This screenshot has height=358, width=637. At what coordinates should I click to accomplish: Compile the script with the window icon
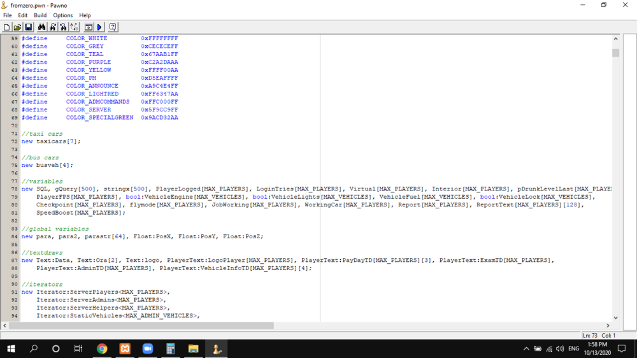click(88, 27)
